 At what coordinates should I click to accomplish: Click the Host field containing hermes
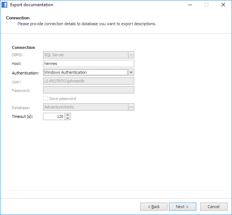tap(89, 64)
